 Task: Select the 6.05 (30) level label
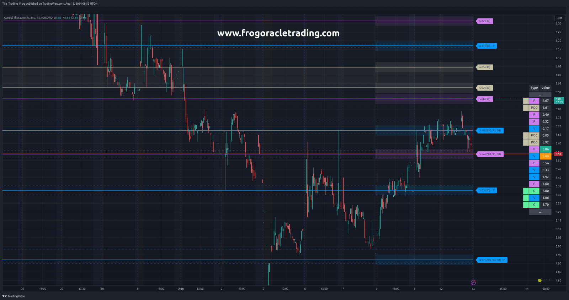tap(484, 67)
